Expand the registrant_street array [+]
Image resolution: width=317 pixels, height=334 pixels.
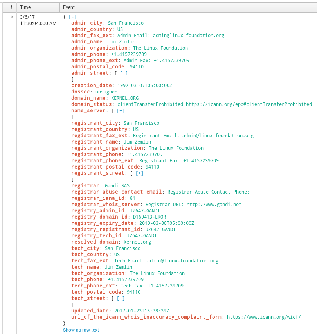(139, 173)
